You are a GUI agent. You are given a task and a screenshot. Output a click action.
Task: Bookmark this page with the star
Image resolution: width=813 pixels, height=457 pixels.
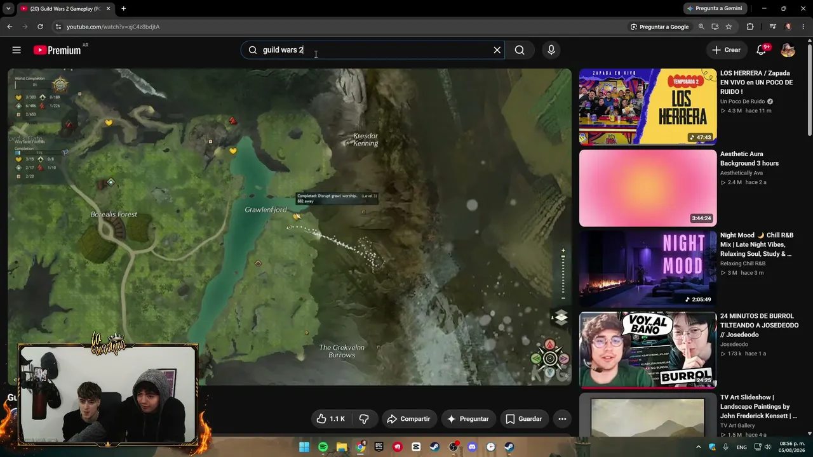pyautogui.click(x=729, y=27)
